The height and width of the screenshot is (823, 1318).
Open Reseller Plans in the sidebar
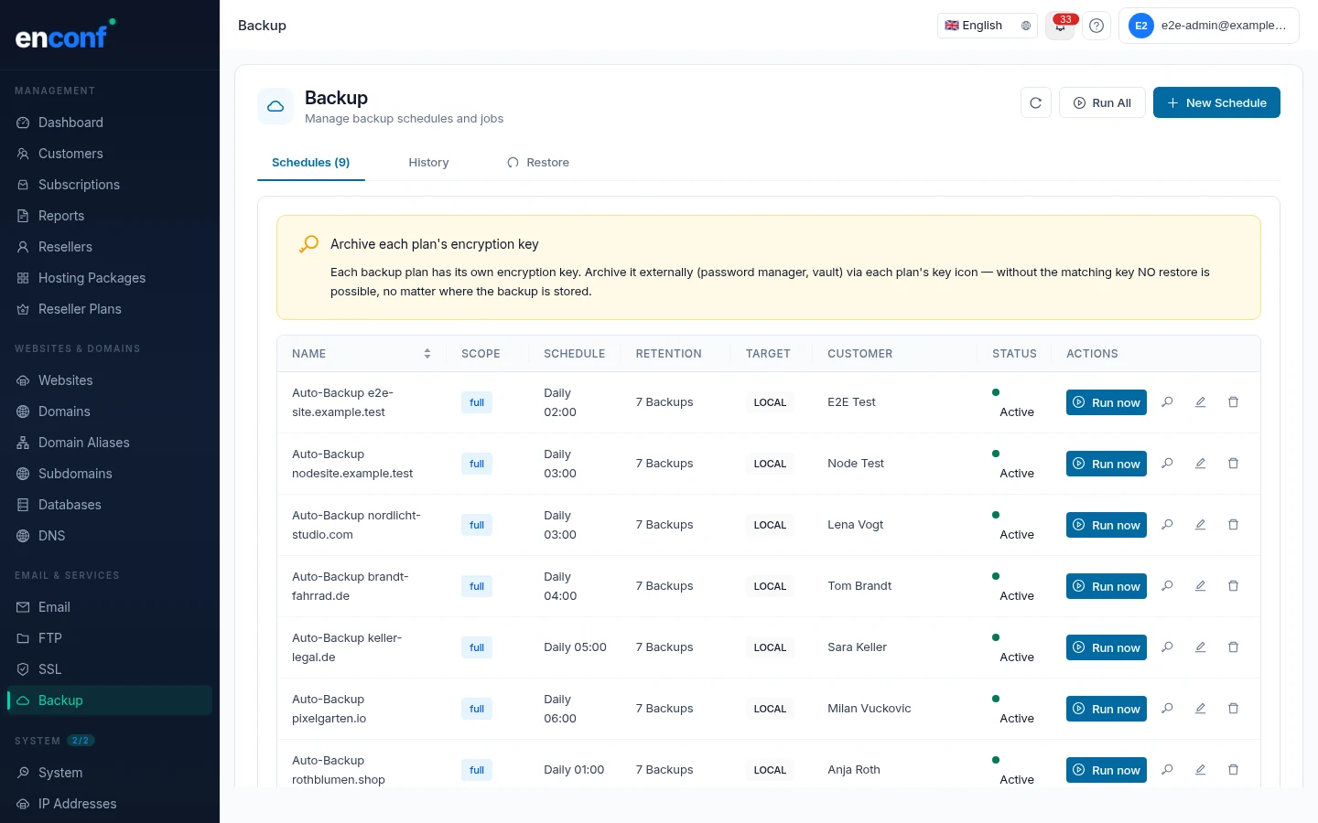pyautogui.click(x=110, y=309)
